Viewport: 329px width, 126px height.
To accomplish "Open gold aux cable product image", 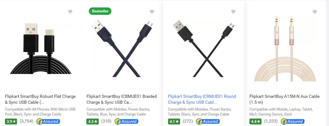I will (x=285, y=49).
